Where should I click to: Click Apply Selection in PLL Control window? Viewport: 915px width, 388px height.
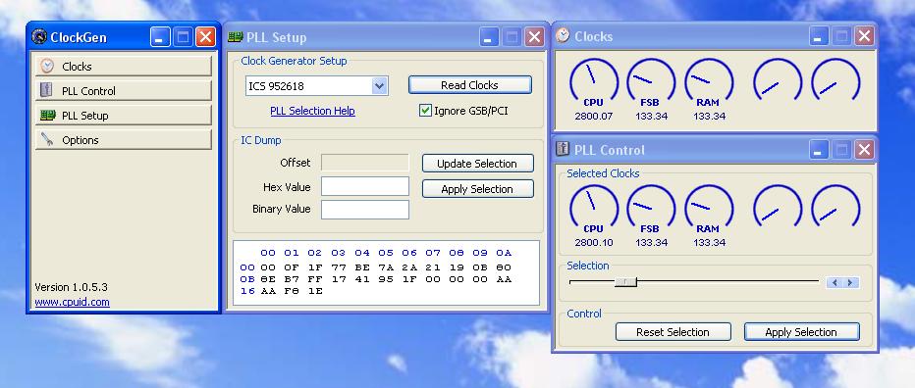tap(801, 332)
